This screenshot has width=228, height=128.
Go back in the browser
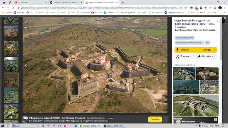coord(3,8)
